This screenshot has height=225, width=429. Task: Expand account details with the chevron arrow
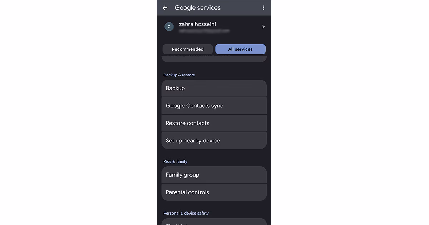263,26
